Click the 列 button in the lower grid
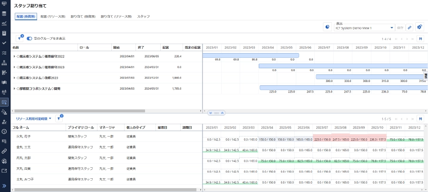This screenshot has width=428, height=192. 420,119
